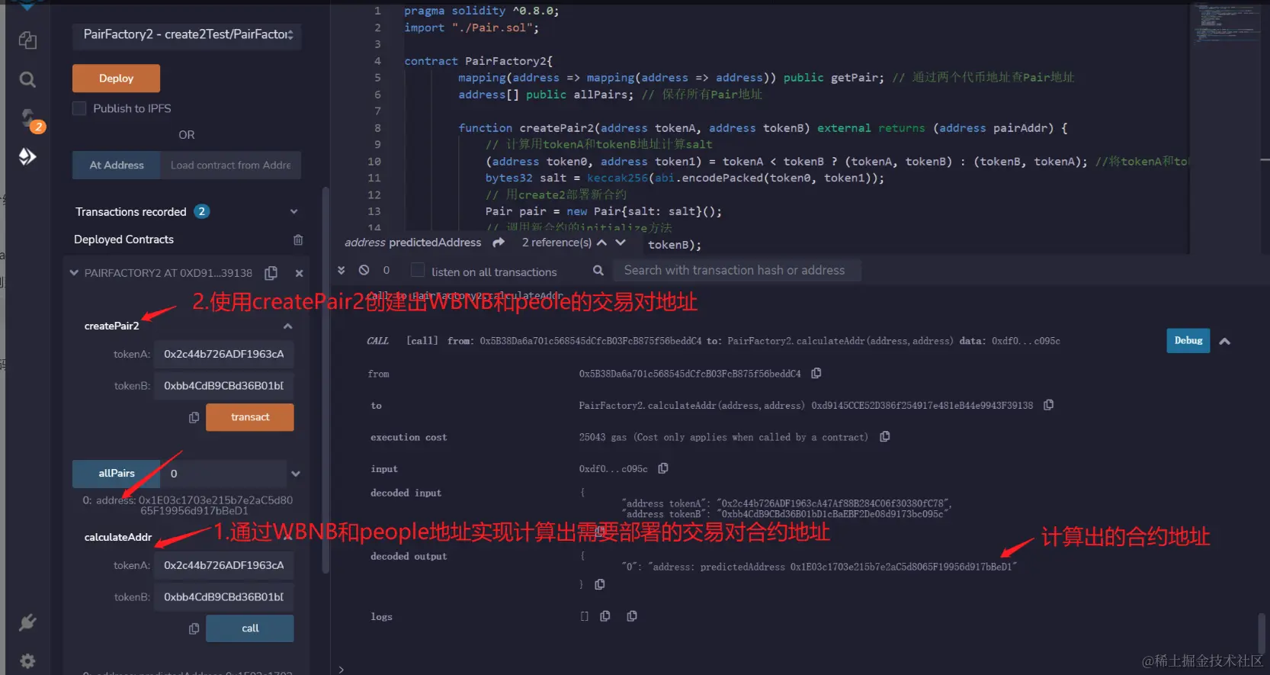
Task: Copy the decoded output value
Action: coord(600,584)
